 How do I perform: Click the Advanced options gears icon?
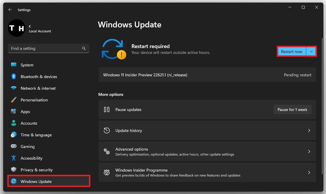point(107,151)
